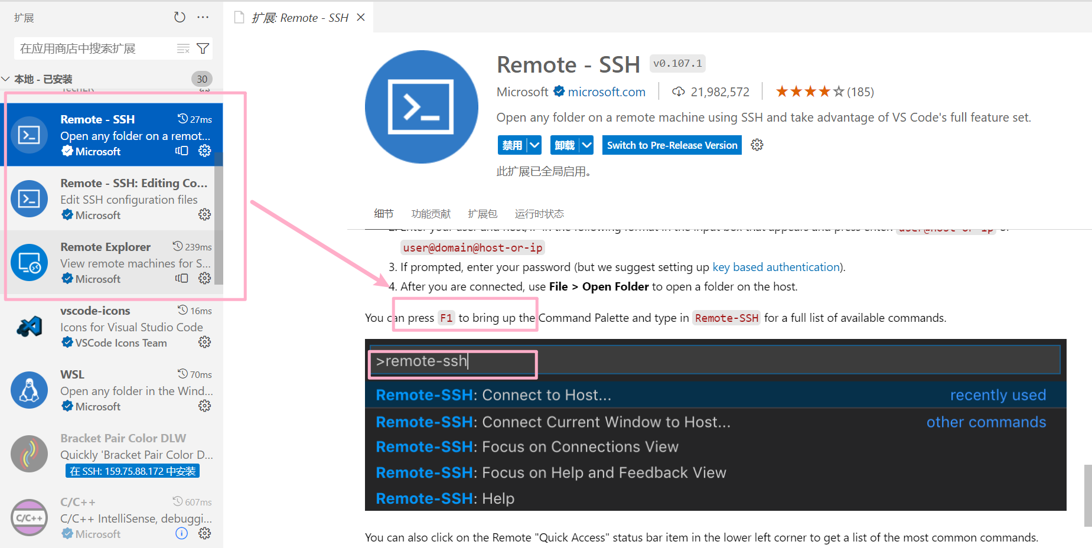Screen dimensions: 1092x548
Task: Open the 卸载 dropdown arrow
Action: tap(586, 145)
